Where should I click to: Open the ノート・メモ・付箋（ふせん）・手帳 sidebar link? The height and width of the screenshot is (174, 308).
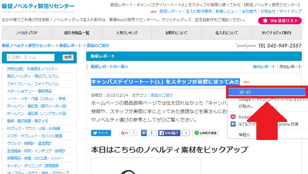click(x=36, y=98)
